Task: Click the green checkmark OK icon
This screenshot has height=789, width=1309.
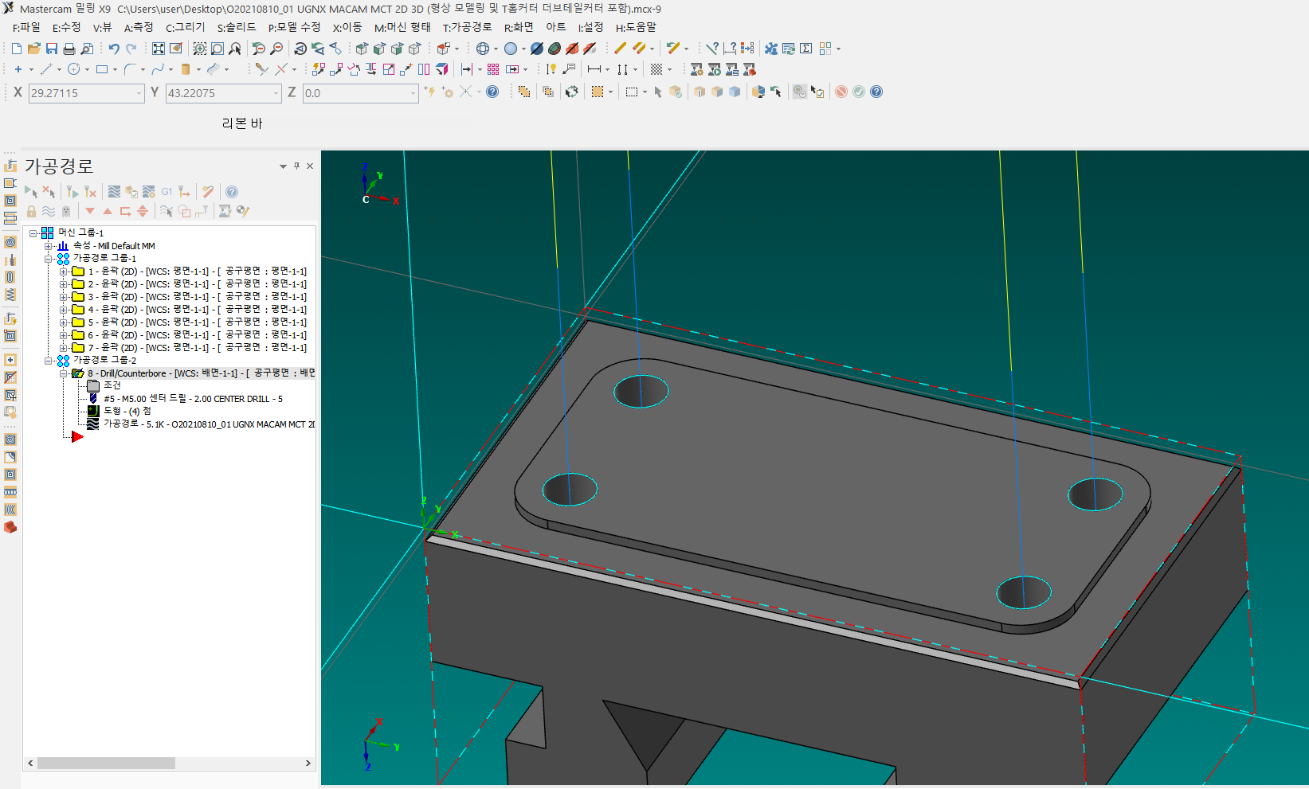Action: [859, 92]
